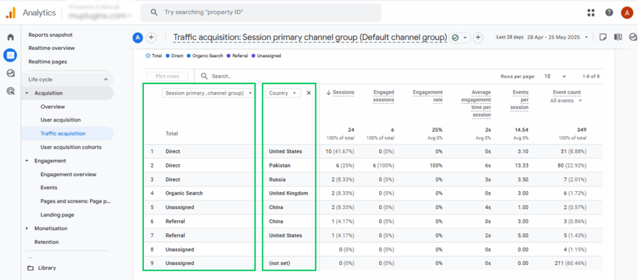Viewport: 638px width, 280px height.
Task: Sort by Average engagement time per session
Action: pyautogui.click(x=475, y=104)
